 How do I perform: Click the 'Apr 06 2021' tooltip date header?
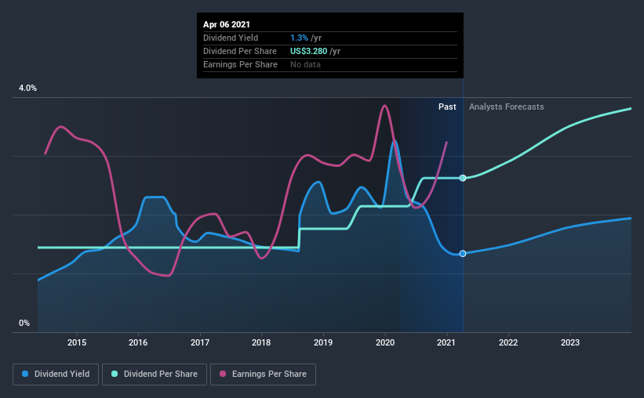pos(226,24)
